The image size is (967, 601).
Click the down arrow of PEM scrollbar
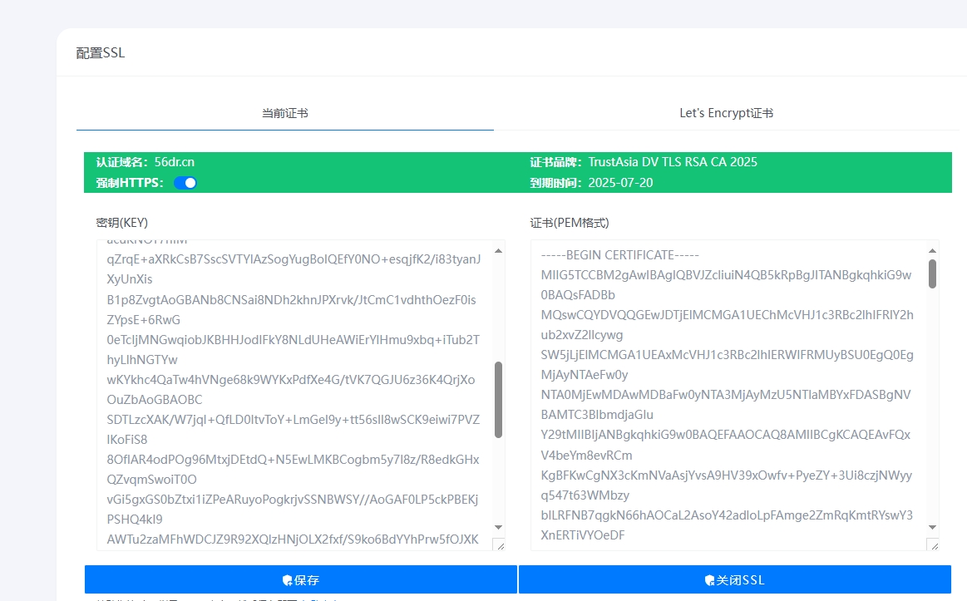tap(932, 528)
